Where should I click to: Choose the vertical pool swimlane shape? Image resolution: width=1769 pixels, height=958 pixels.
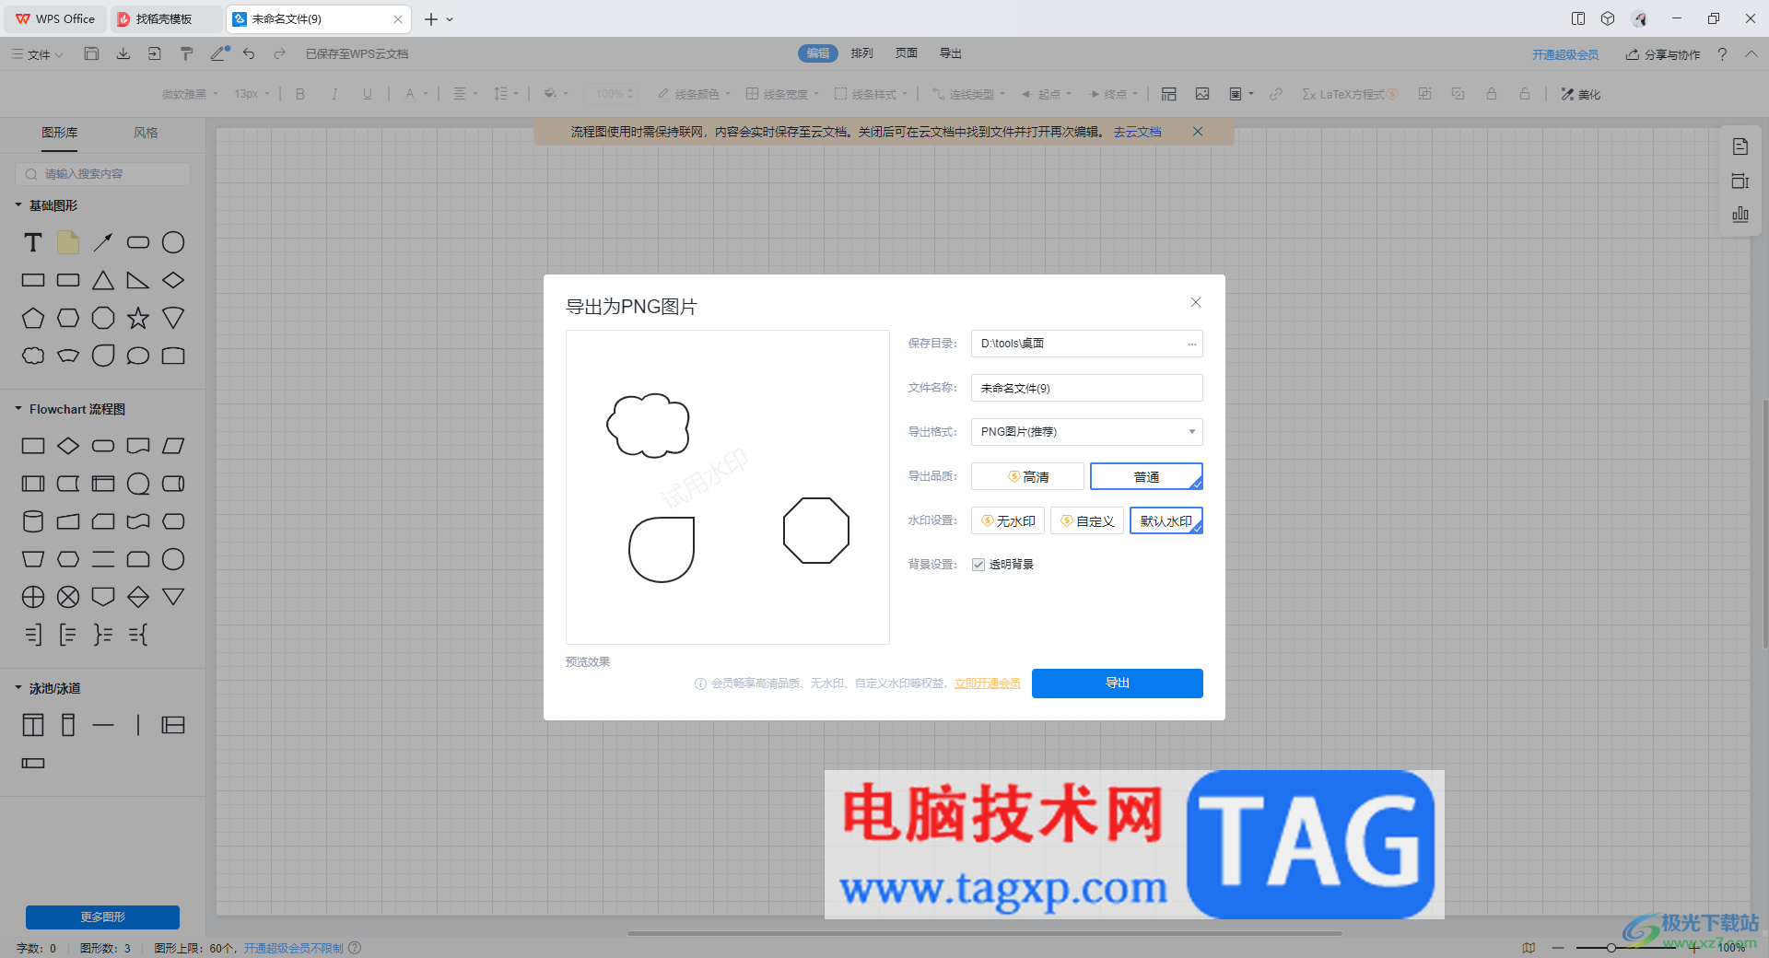33,725
